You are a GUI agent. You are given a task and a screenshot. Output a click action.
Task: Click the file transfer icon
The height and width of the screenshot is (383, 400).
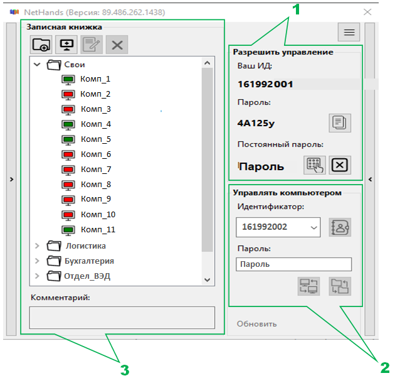point(339,286)
